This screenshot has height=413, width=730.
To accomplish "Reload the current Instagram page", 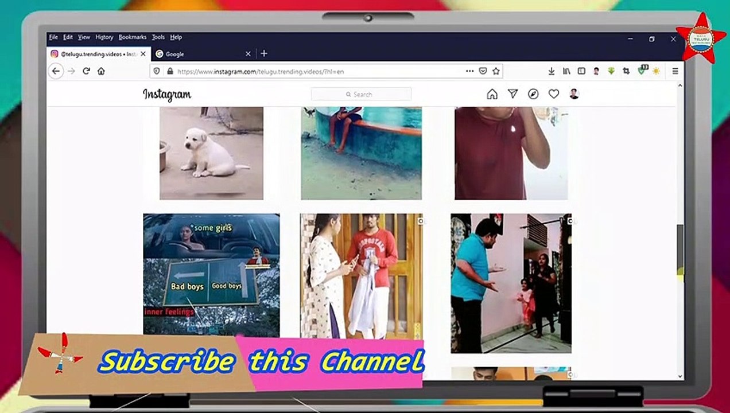I will 86,71.
